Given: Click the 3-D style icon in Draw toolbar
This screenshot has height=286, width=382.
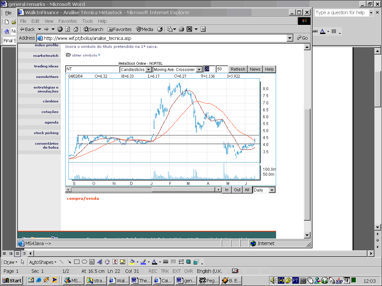Looking at the screenshot, I should click(196, 262).
